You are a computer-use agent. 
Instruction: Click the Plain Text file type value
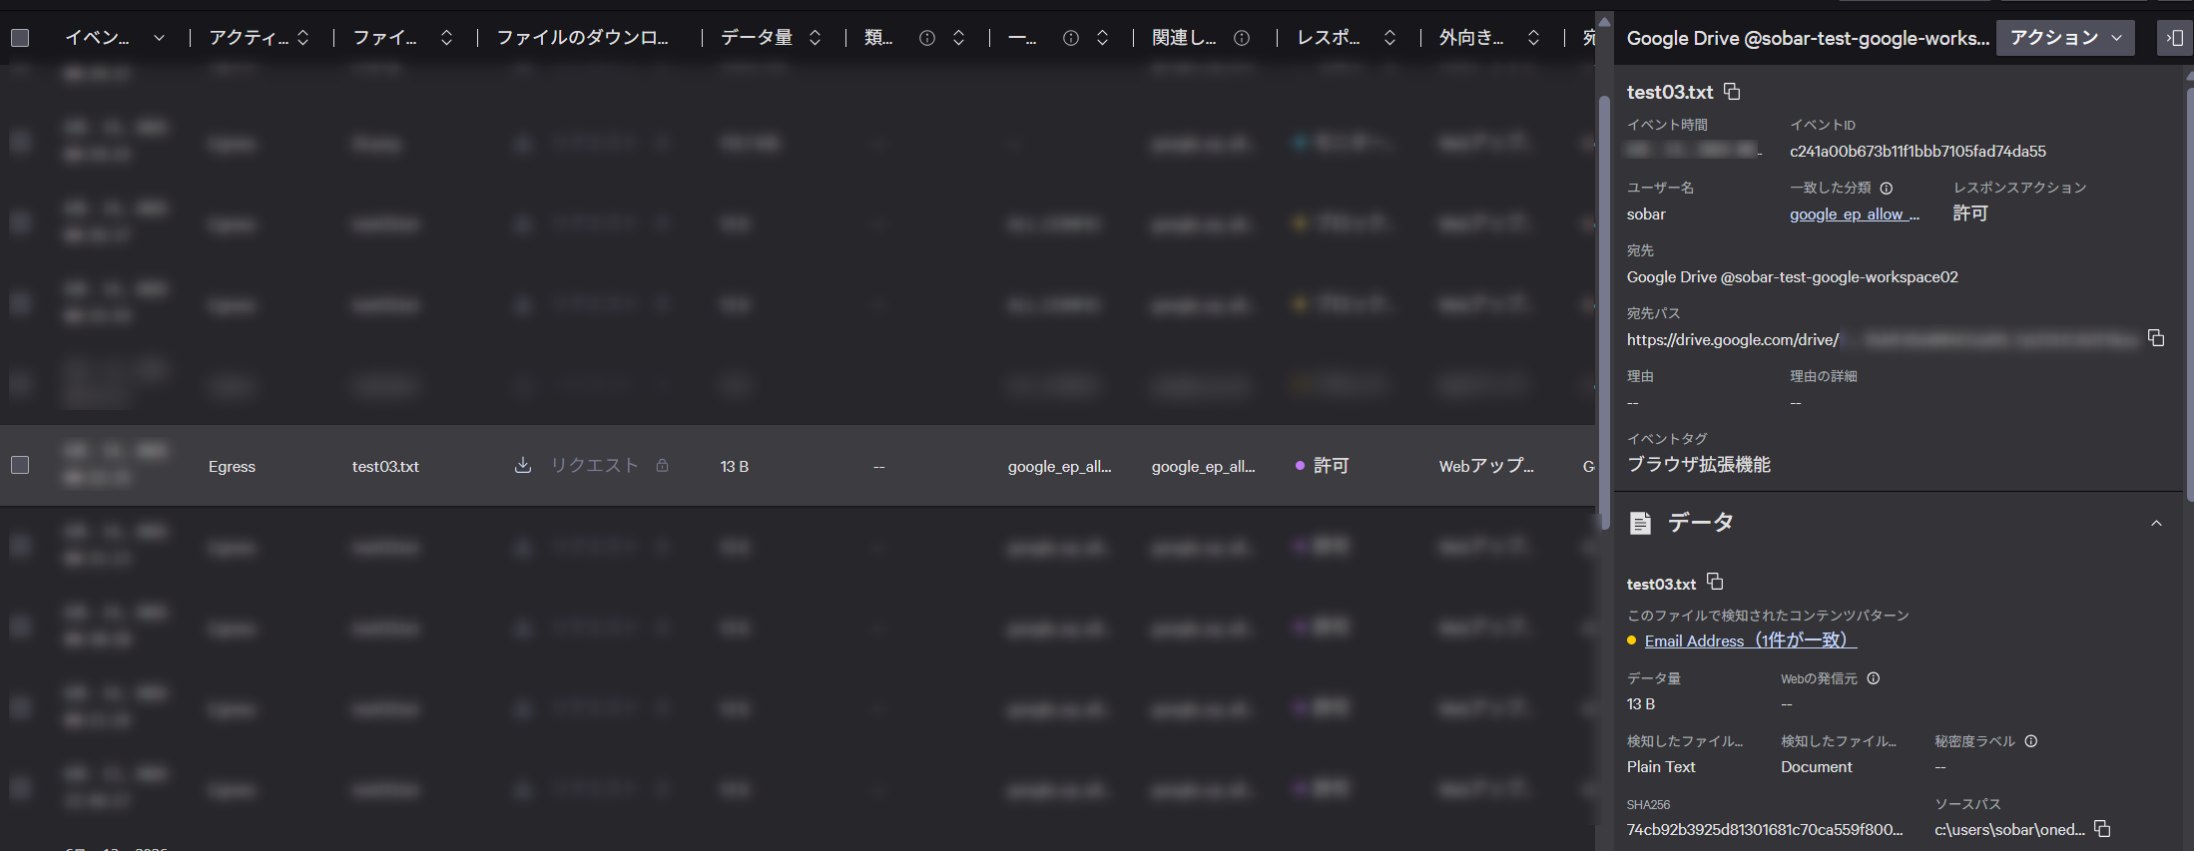[1661, 766]
